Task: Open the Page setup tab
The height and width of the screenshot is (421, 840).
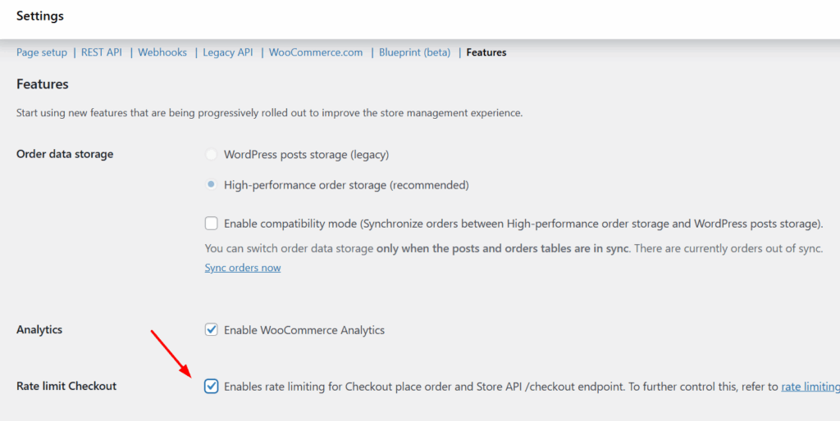Action: (42, 52)
